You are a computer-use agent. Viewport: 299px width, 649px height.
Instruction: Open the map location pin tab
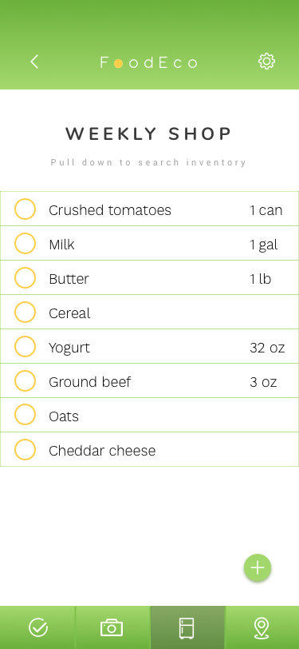(262, 627)
